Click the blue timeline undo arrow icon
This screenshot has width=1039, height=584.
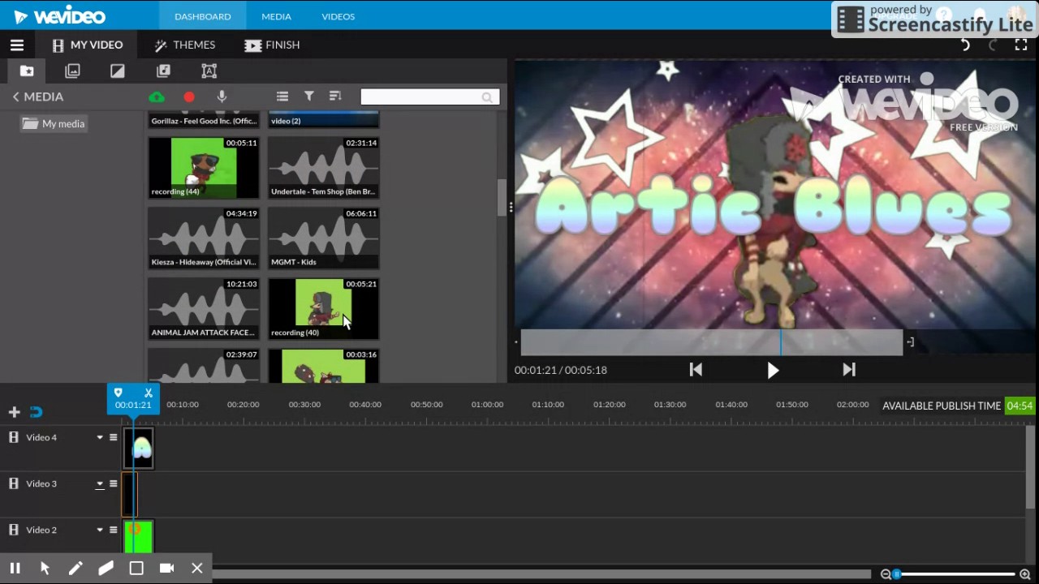pos(36,412)
